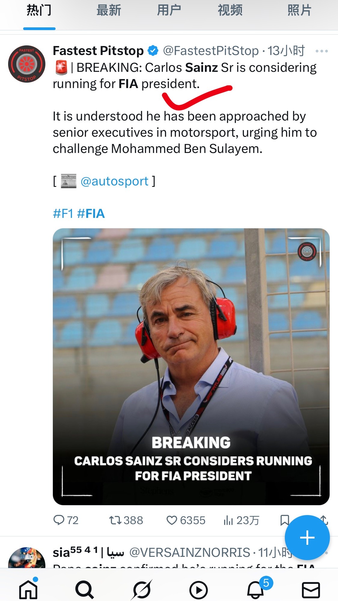The width and height of the screenshot is (338, 601).
Task: Open the Grok slash icon
Action: [142, 590]
